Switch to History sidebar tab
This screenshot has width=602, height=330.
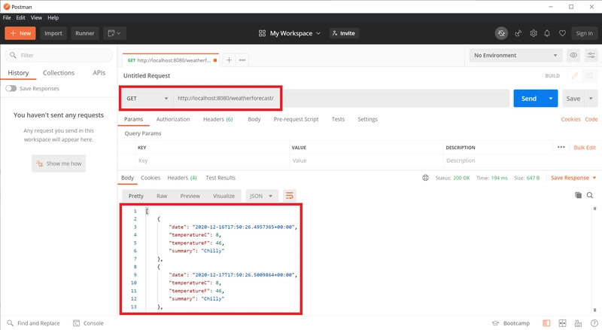18,72
